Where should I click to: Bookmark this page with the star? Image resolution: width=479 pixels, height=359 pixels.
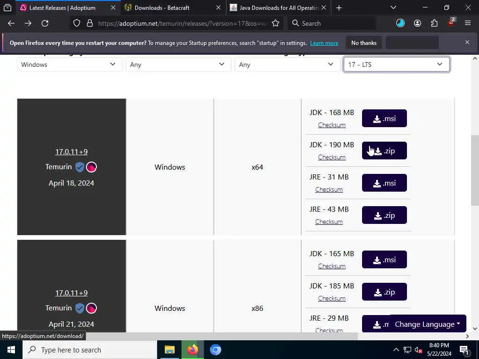click(276, 23)
